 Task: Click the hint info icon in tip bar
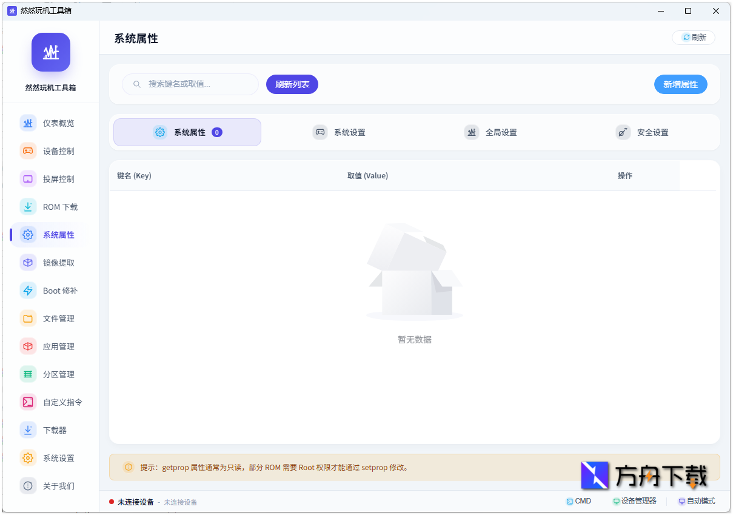tap(129, 467)
